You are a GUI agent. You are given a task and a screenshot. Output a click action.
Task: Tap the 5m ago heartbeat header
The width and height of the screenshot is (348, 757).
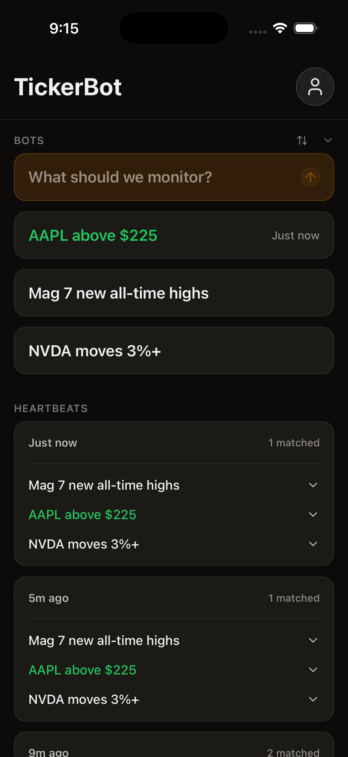point(174,598)
